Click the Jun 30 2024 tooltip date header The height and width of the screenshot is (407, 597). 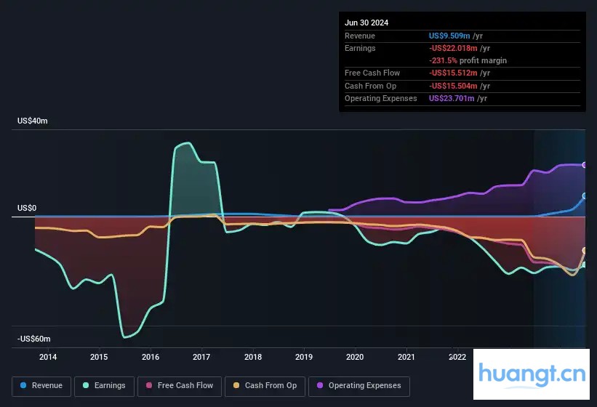[366, 23]
